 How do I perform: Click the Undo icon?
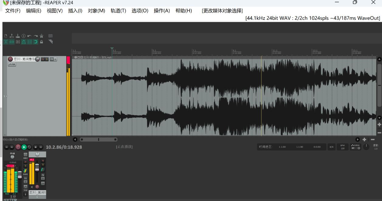tap(29, 36)
